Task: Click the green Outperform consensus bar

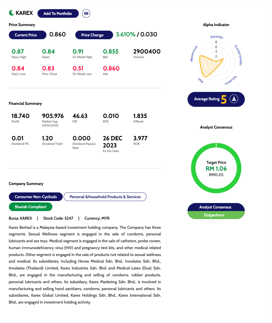Action: click(216, 215)
